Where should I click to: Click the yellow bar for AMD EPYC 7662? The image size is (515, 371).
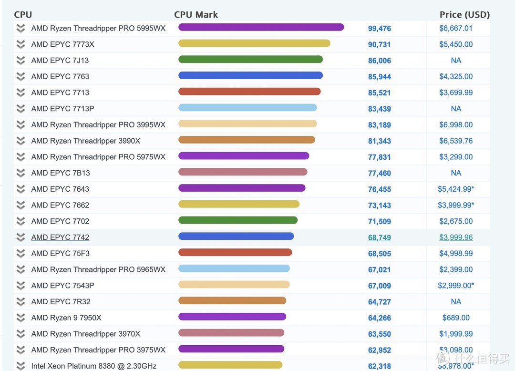click(238, 205)
